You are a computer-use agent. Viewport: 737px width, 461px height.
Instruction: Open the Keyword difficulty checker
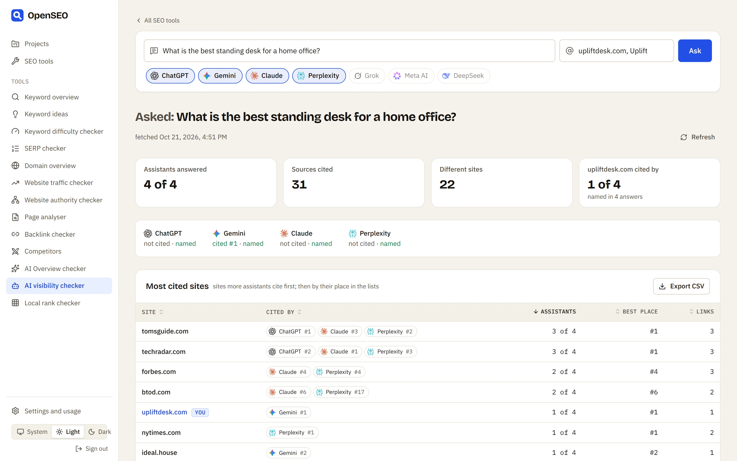click(59, 131)
